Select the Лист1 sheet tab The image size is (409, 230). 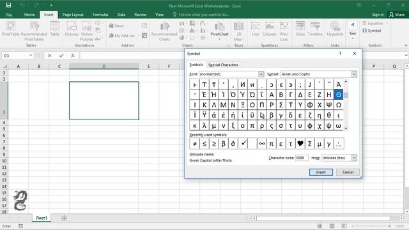click(x=42, y=218)
